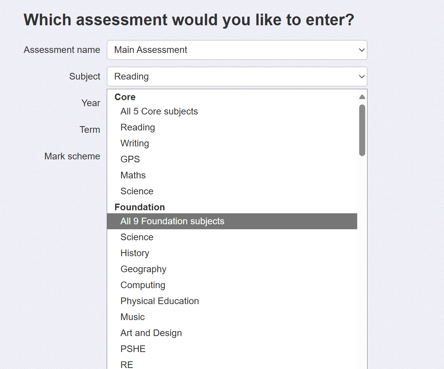The image size is (444, 369).
Task: Pick Geography in the subject list
Action: (143, 269)
